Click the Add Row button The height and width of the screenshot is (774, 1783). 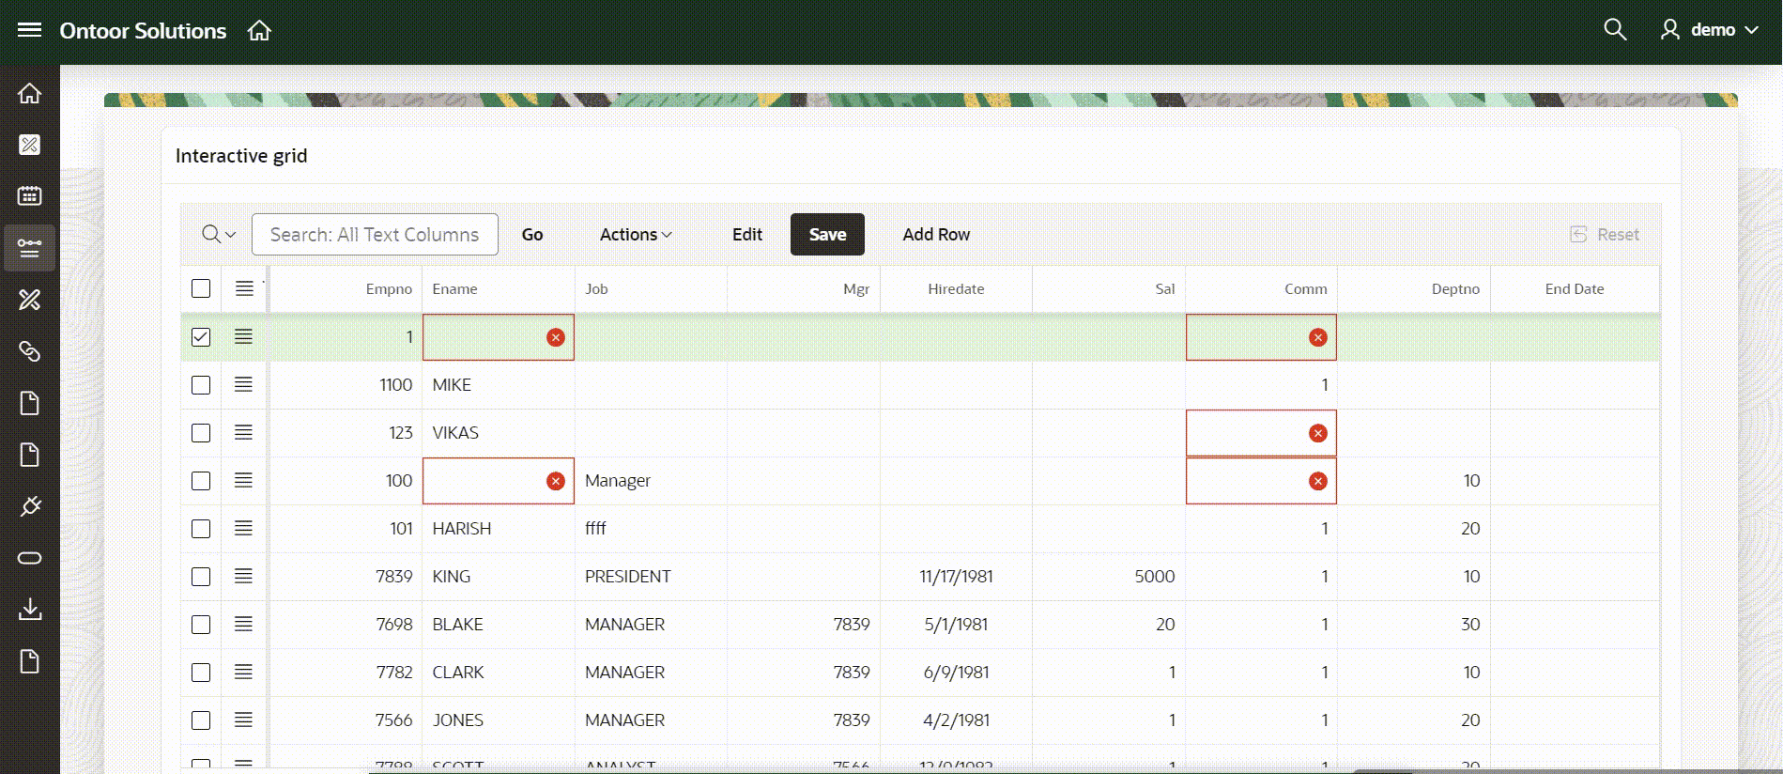[936, 235]
